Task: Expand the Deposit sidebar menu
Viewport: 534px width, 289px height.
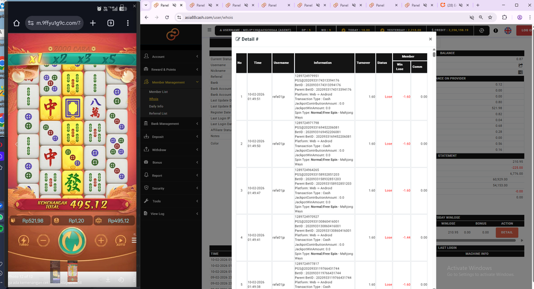Action: pos(171,137)
